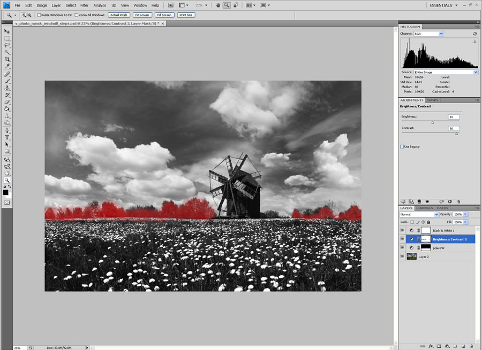Viewport: 482px width, 350px height.
Task: Open the histogram Channel dropdown
Action: 428,34
